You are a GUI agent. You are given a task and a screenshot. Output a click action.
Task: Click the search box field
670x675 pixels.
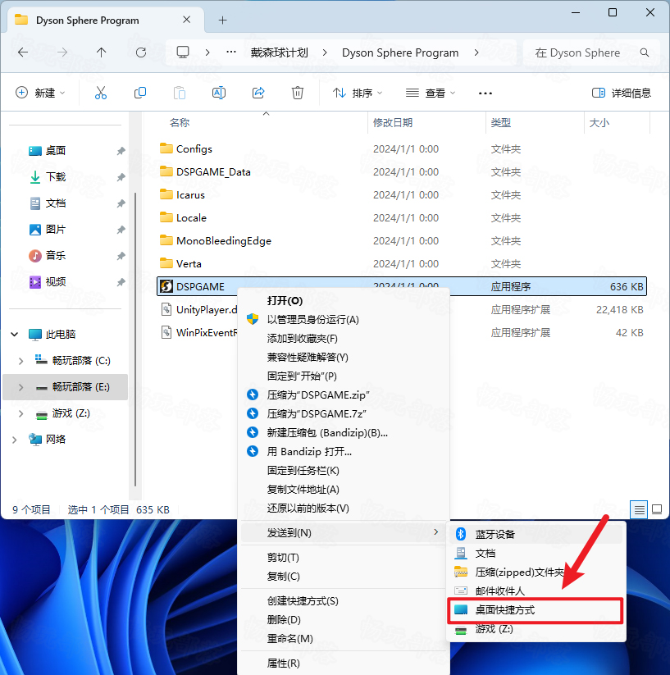[x=591, y=52]
